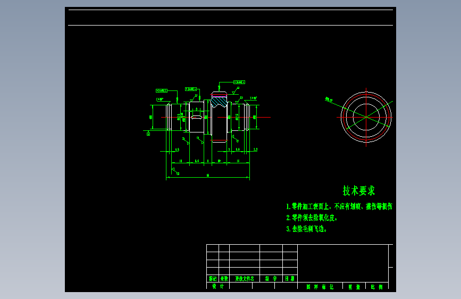Click the large blank cell in the title block

pos(343,263)
